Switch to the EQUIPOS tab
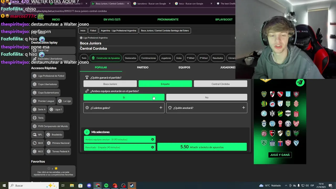Screen dimensions: 336x189 [184, 67]
